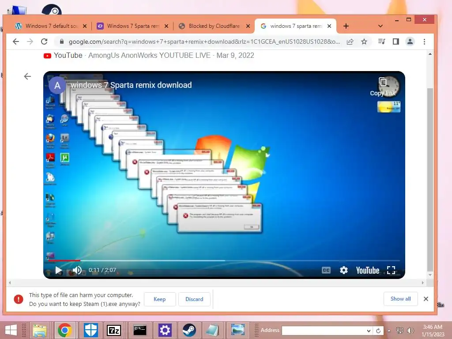Viewport: 452px width, 339px height.
Task: Open Chrome side panel
Action: tap(396, 41)
